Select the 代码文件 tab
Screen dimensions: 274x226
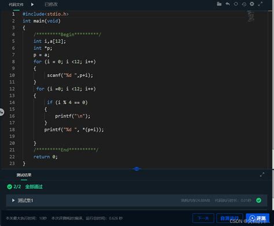(x=16, y=5)
